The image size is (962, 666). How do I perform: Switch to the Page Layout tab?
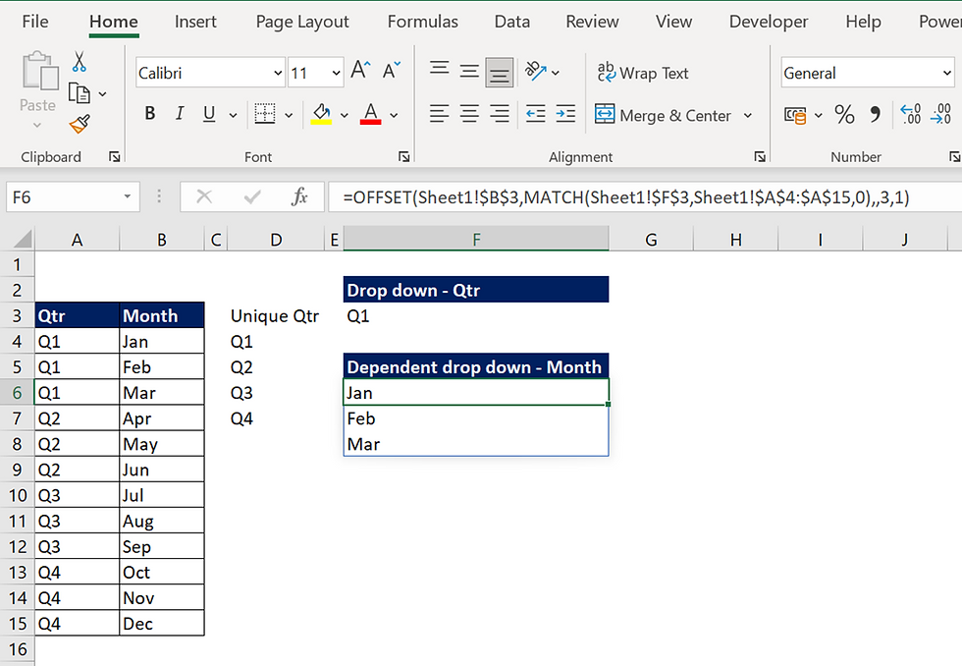tap(302, 22)
